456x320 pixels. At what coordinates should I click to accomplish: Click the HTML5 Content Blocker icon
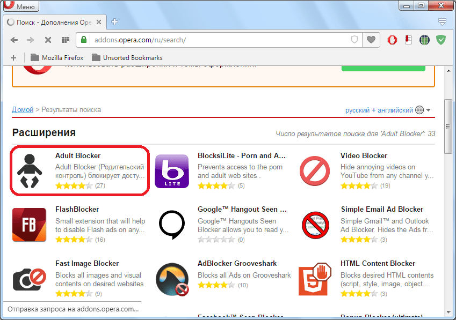[x=315, y=279]
